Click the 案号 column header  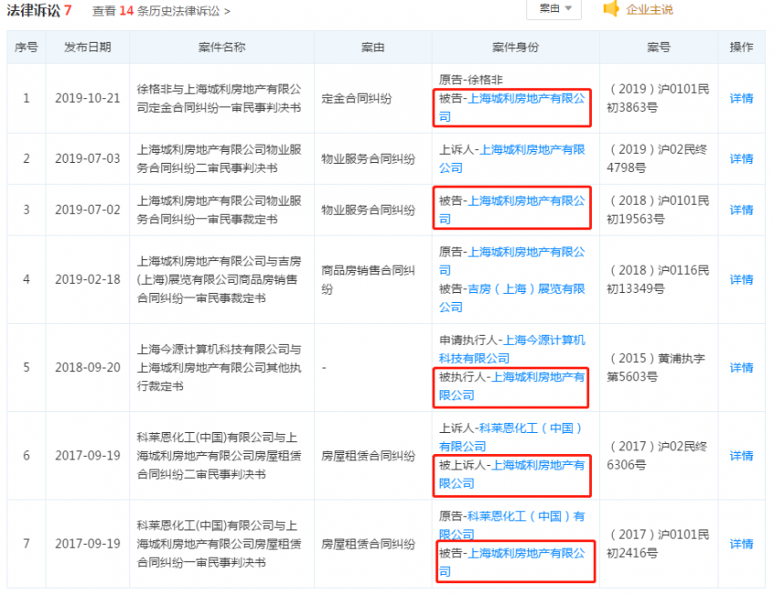point(658,47)
